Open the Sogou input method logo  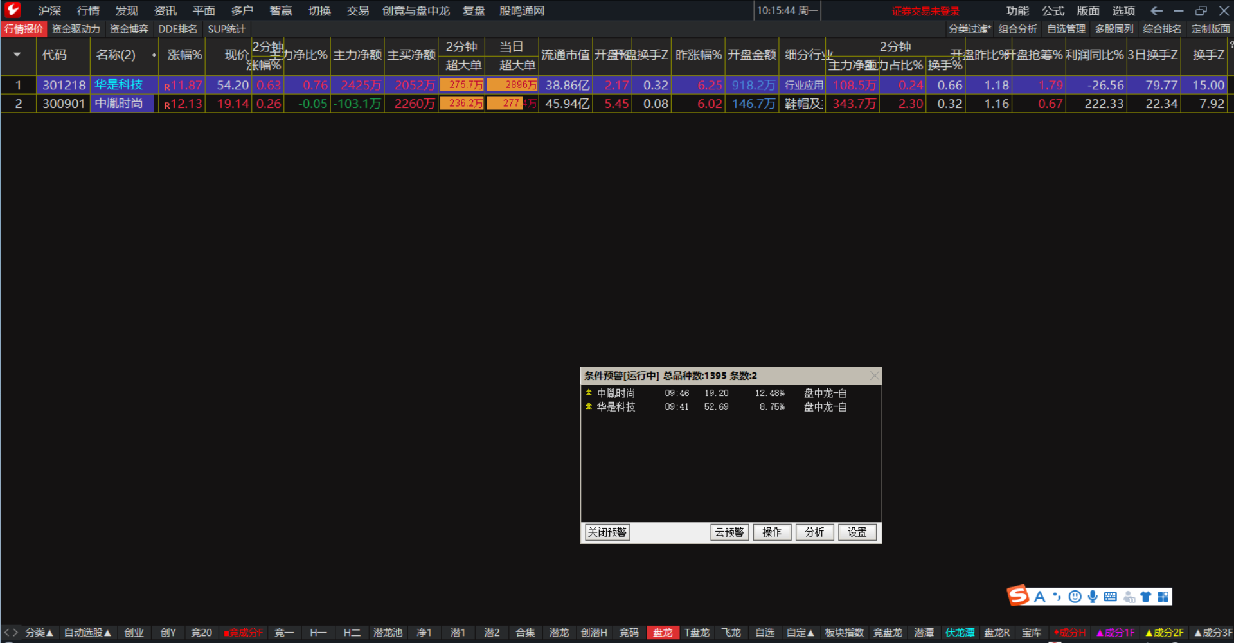[1018, 596]
